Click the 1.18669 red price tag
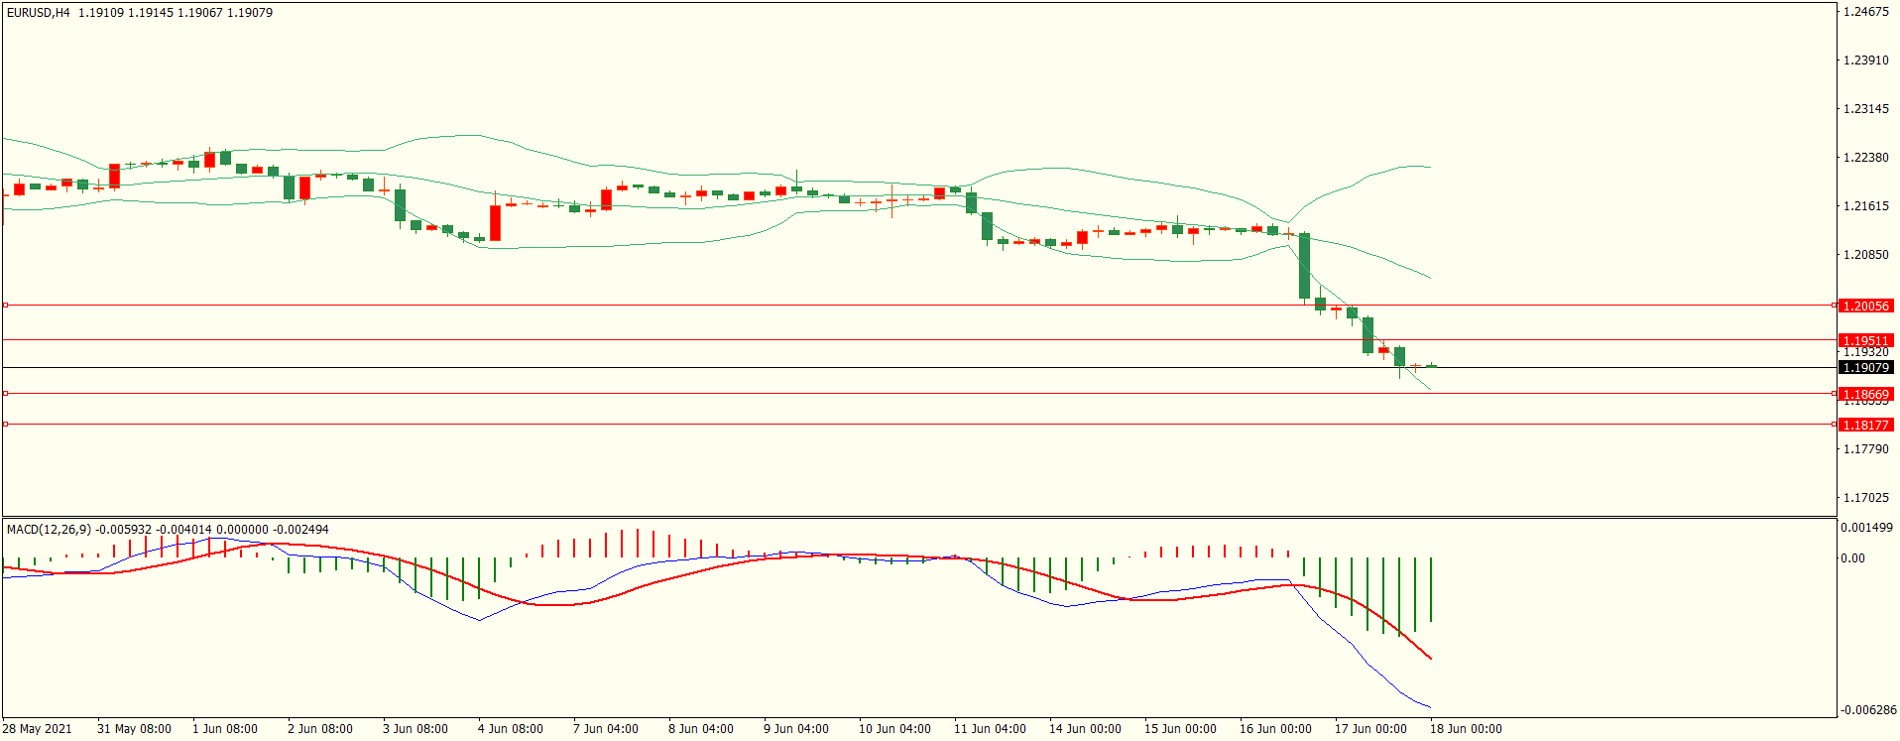Viewport: 1900px width, 741px height. click(1865, 394)
